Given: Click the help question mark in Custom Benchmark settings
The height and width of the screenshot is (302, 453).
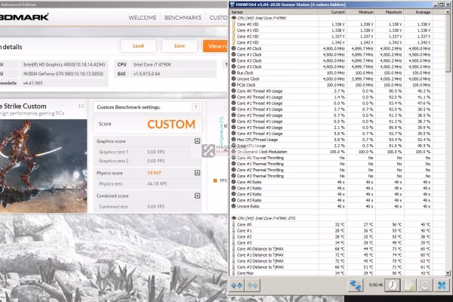Looking at the screenshot, I should tap(196, 107).
